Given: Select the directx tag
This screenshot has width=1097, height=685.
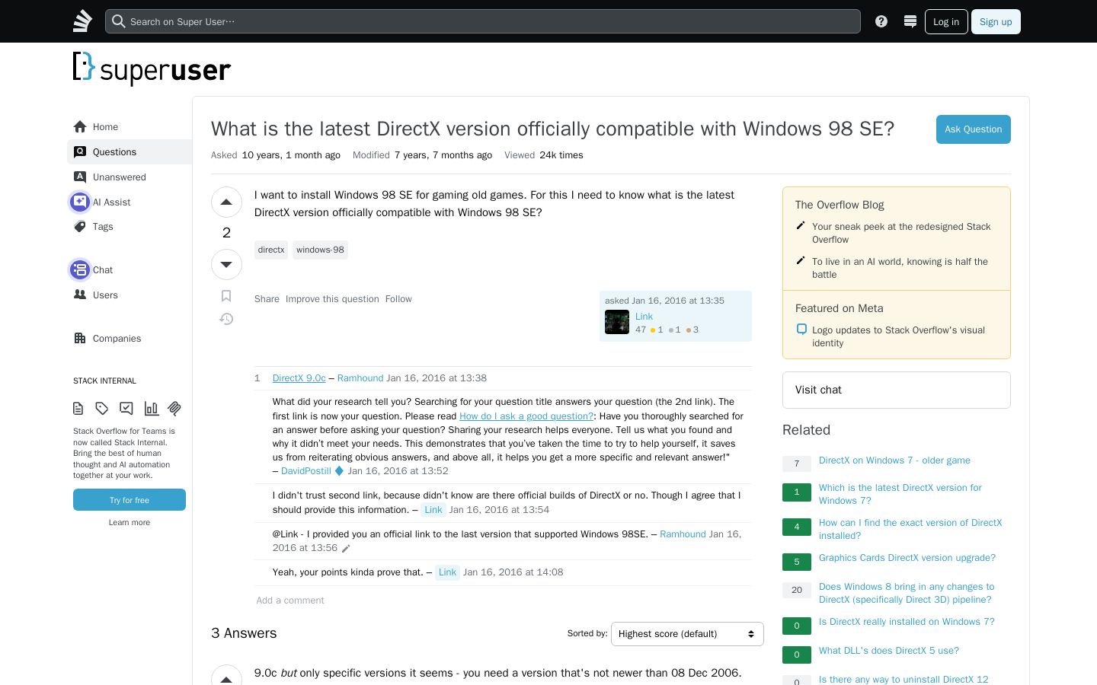Looking at the screenshot, I should click(271, 250).
